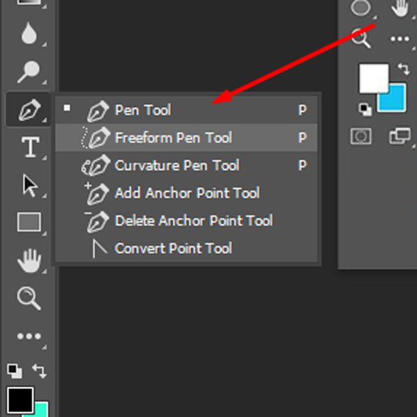Toggle Quick Mask mode
The image size is (417, 417).
coord(361,136)
